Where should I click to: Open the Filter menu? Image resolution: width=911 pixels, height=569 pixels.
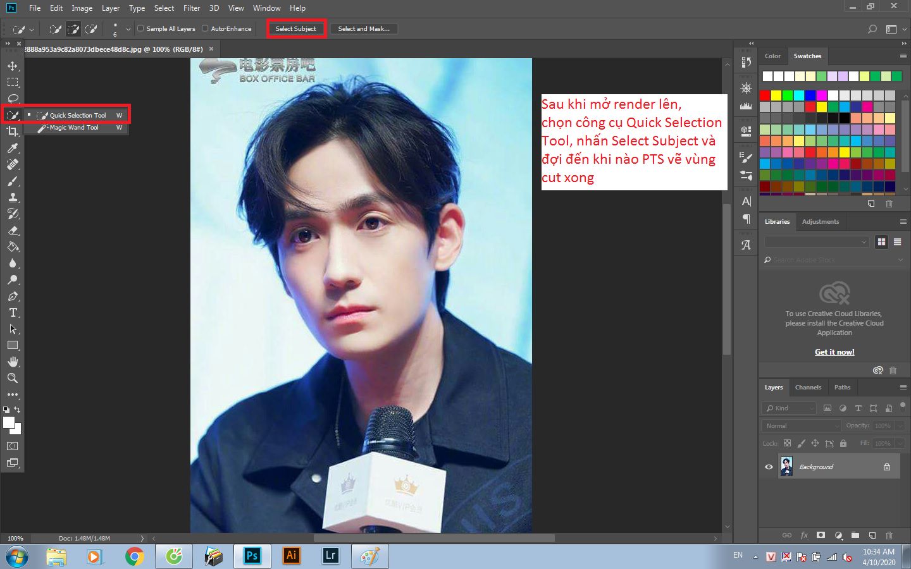191,8
